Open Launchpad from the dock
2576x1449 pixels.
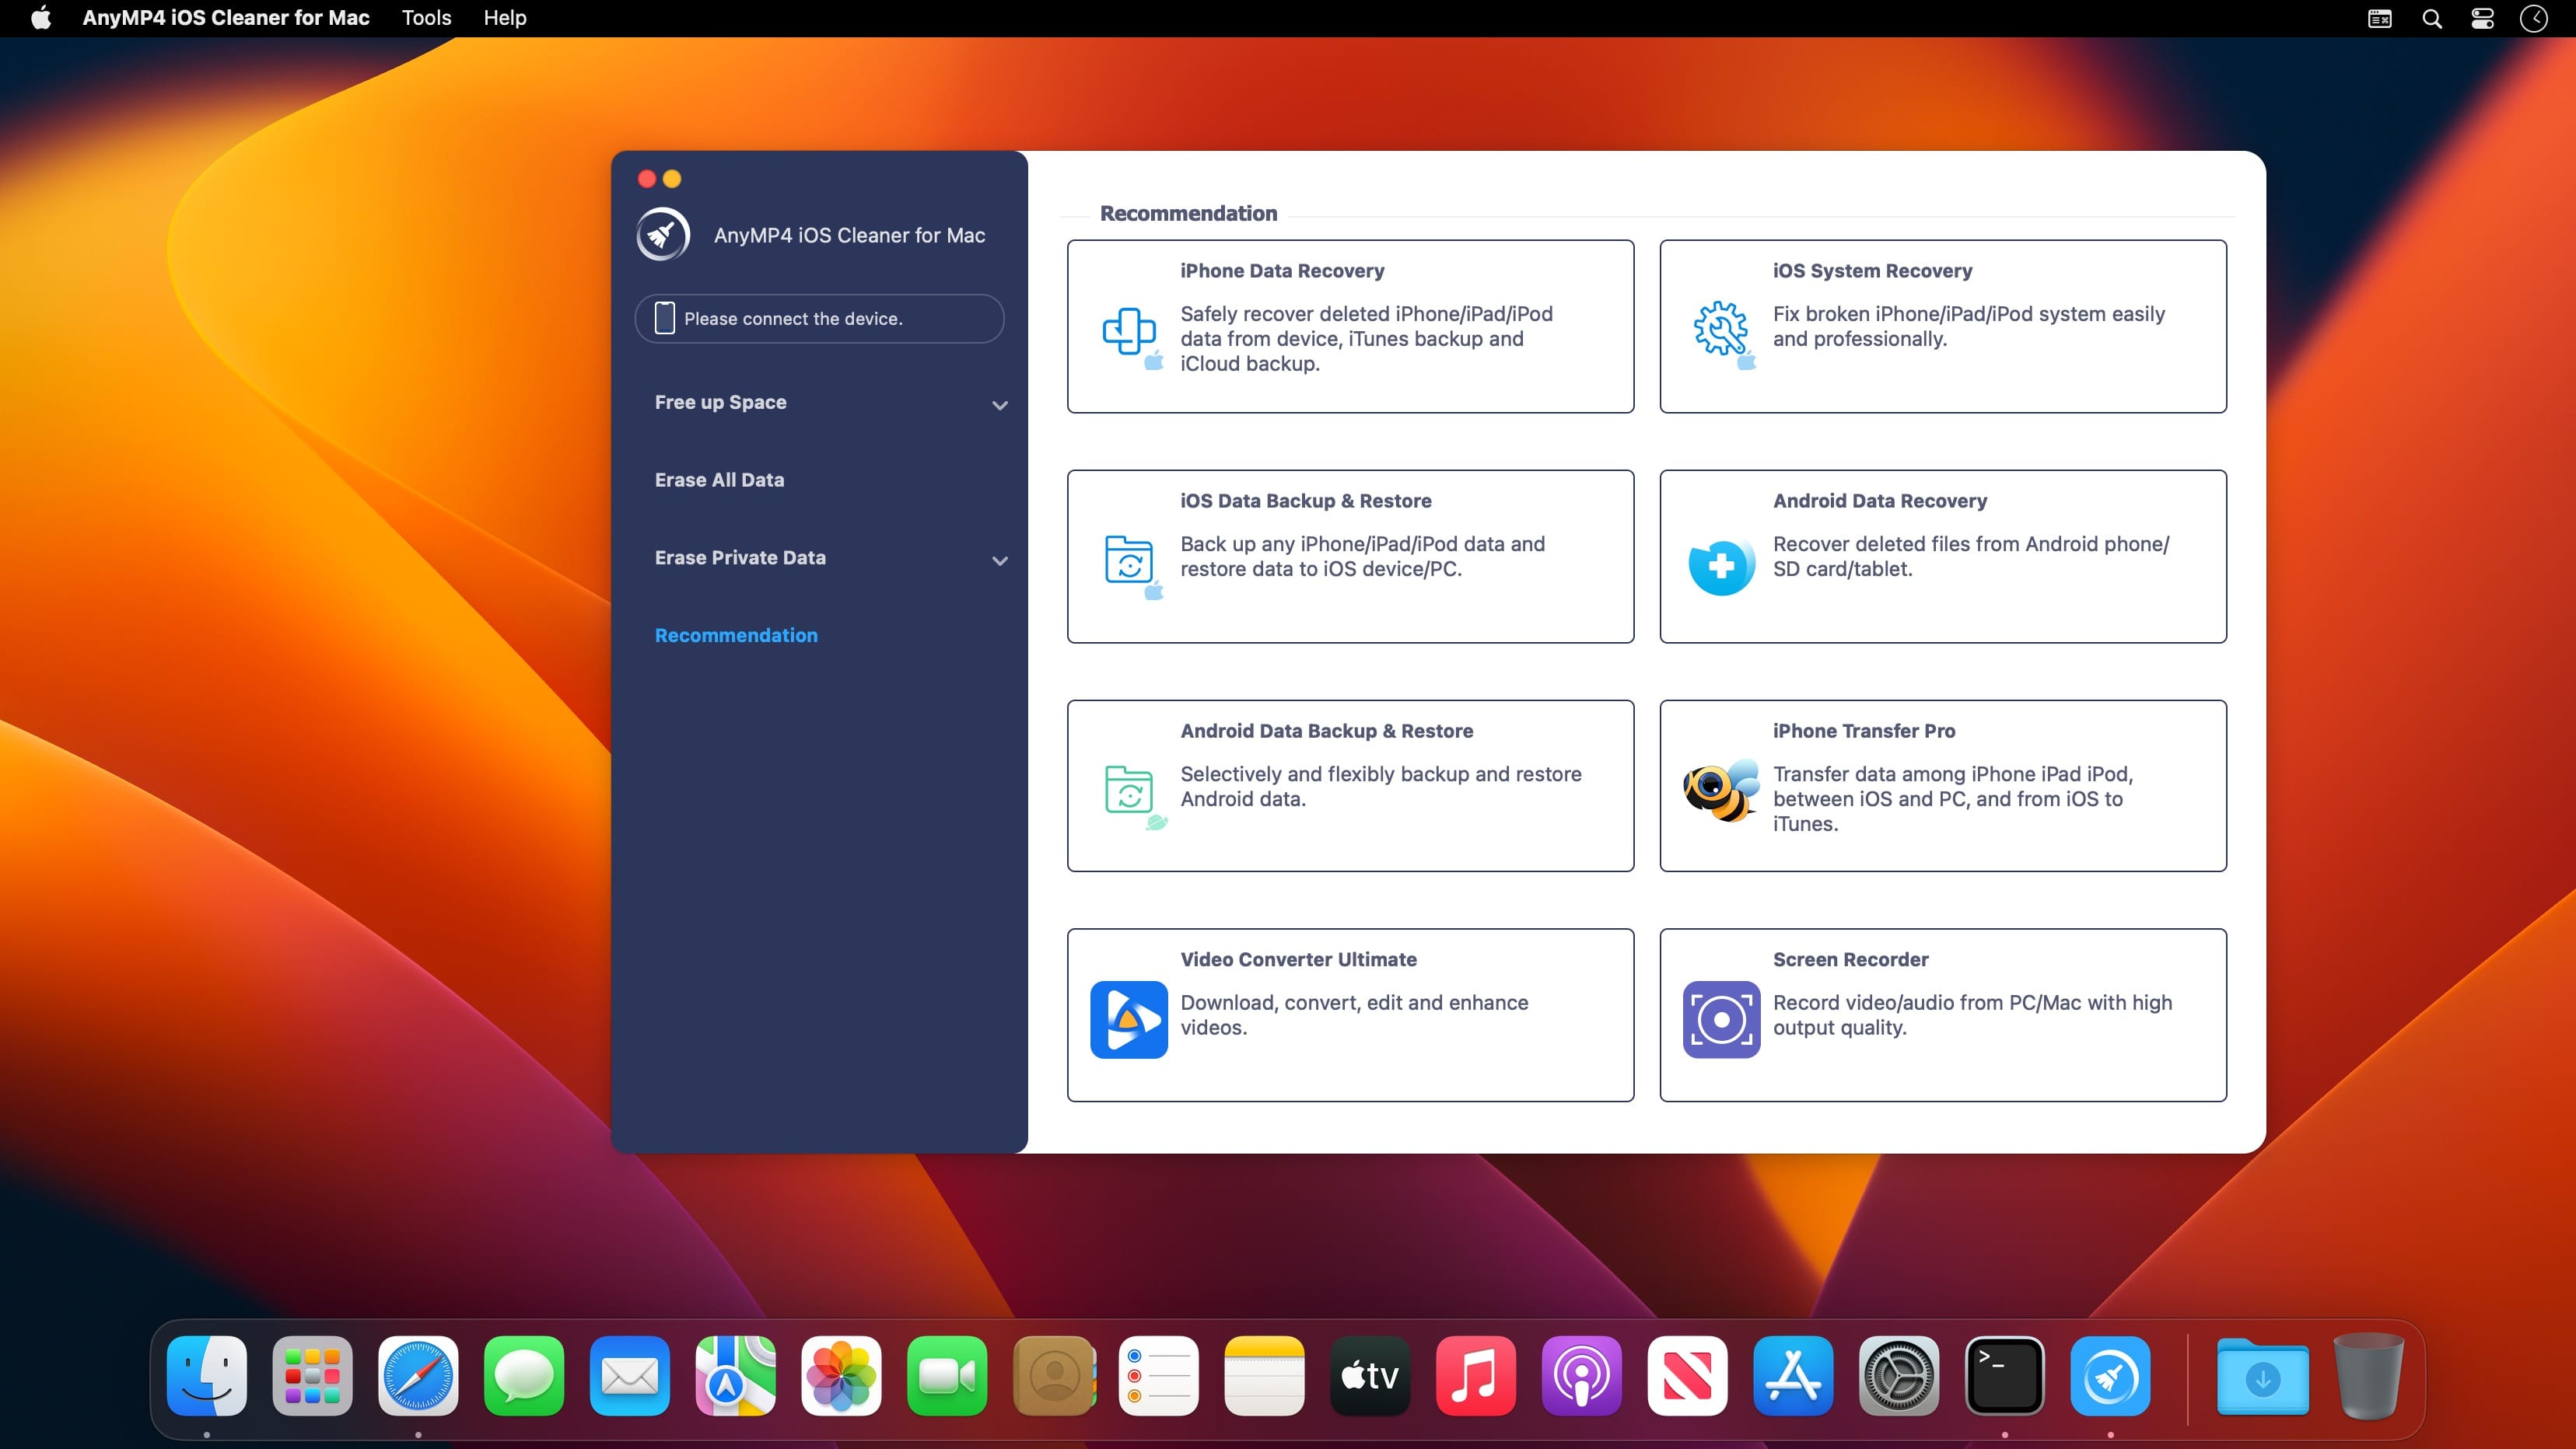coord(312,1376)
